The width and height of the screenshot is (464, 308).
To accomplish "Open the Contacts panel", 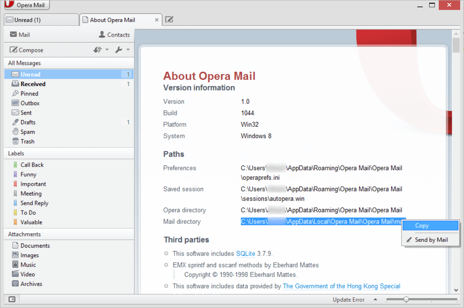I will coord(114,34).
